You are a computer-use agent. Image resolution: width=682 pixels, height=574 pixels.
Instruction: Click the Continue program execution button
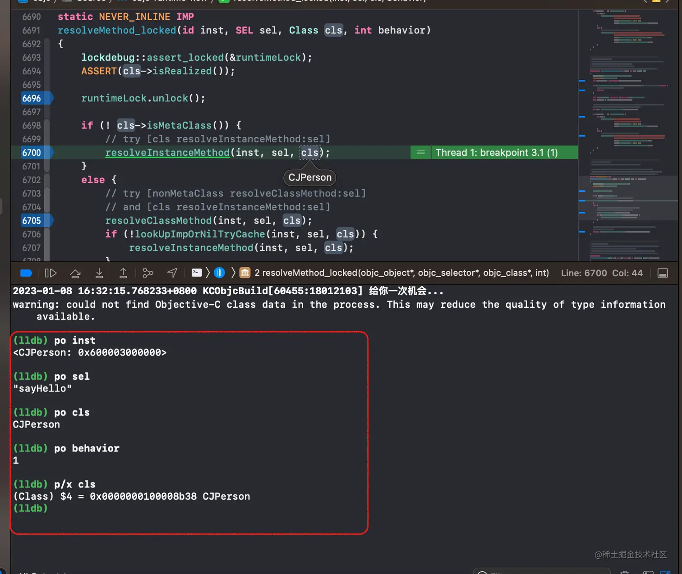[x=51, y=273]
